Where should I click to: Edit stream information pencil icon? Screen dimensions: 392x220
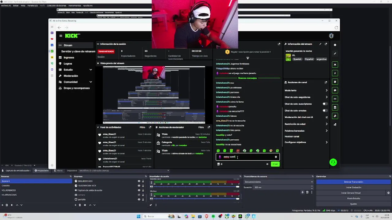(320, 44)
